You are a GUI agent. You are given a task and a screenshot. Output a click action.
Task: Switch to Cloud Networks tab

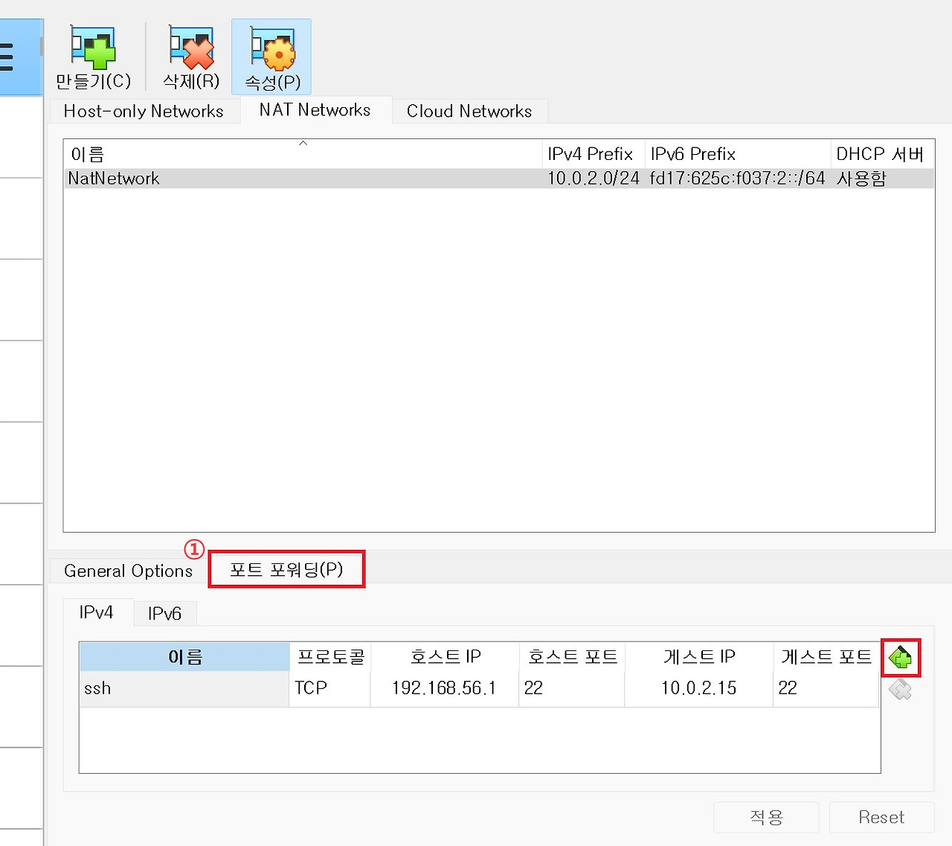(x=469, y=111)
